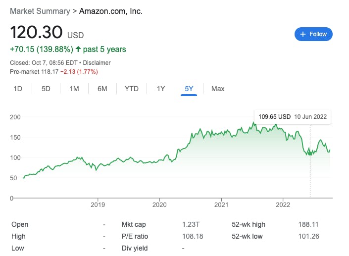
Task: Click the plus icon in Follow button
Action: (x=303, y=34)
